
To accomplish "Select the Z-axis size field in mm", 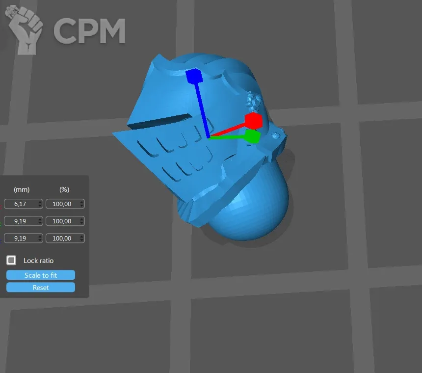I will coord(20,238).
